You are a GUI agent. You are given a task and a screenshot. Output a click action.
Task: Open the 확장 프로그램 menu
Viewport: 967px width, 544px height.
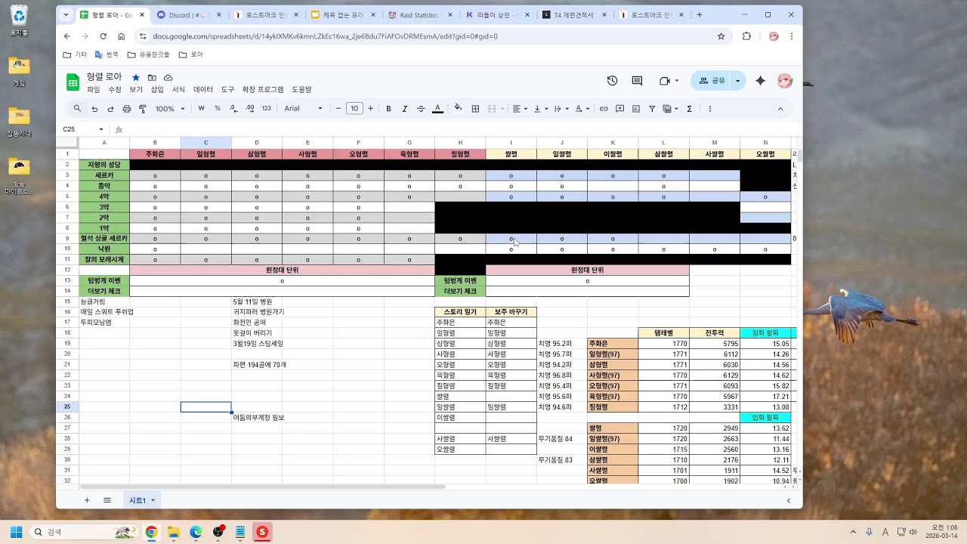point(263,89)
